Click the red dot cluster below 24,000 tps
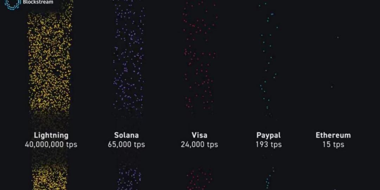The image size is (380, 190). (199, 179)
